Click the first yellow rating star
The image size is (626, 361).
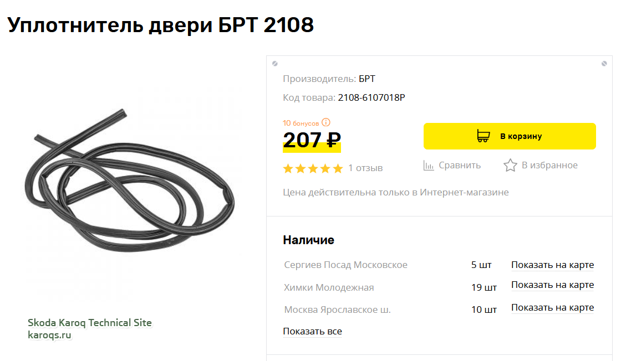288,168
